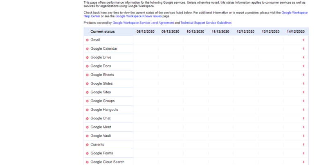Select the Google Cloud Search service name

pos(108,162)
